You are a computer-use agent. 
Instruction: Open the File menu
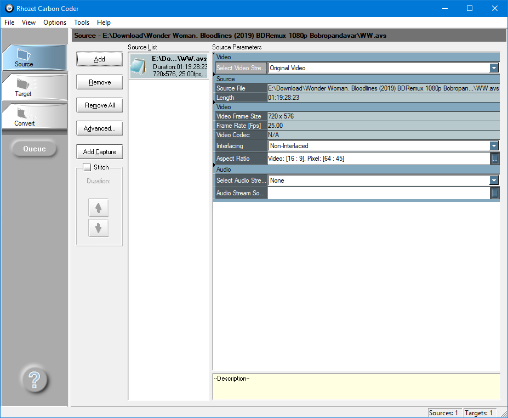[x=9, y=22]
